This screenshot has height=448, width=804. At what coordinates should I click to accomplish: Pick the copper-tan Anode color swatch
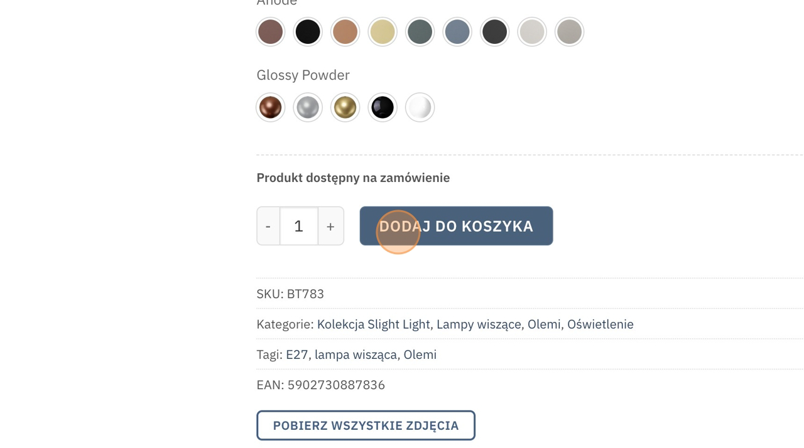pyautogui.click(x=345, y=32)
